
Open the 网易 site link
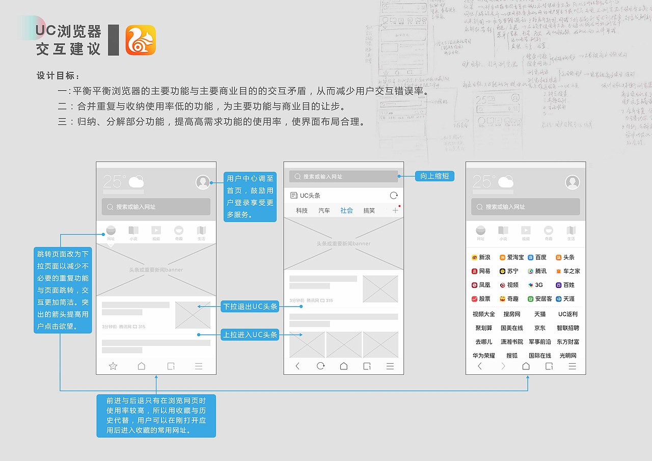481,271
